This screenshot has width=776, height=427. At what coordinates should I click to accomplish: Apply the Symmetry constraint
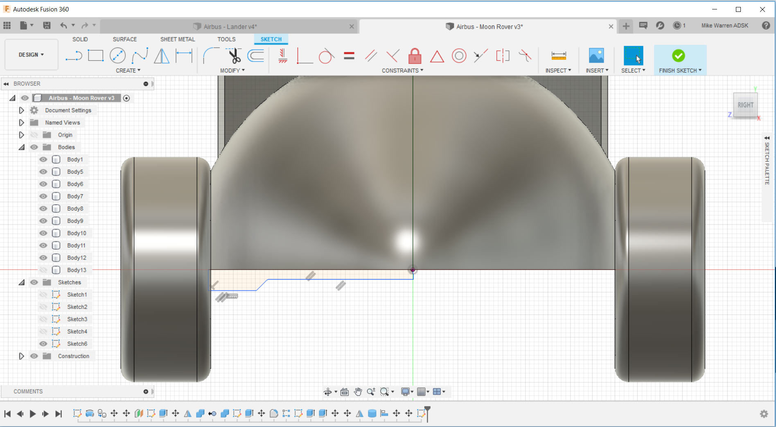(503, 56)
